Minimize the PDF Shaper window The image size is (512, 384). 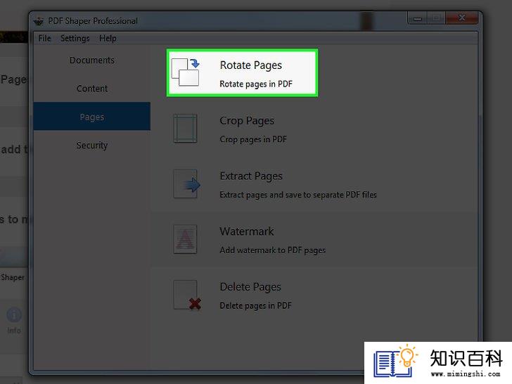(417, 18)
